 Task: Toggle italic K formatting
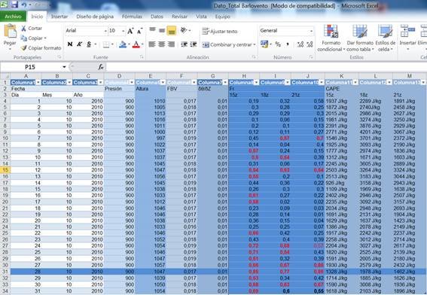(x=79, y=44)
